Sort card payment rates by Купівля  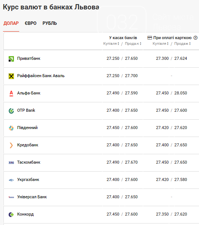point(161,44)
